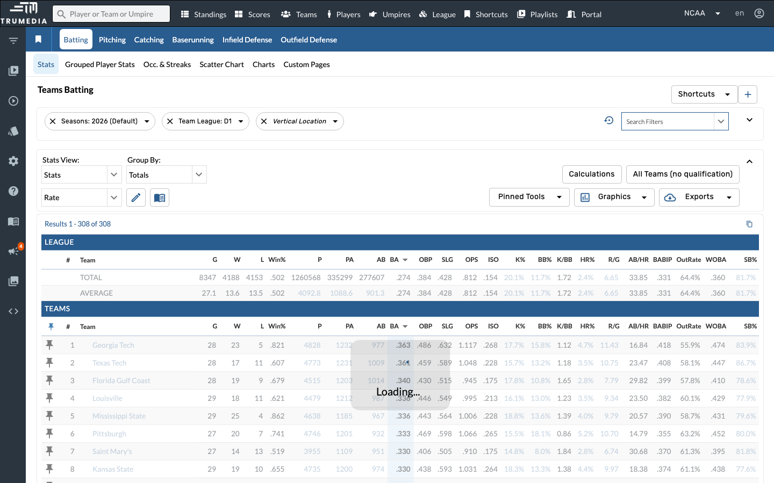774x483 pixels.
Task: Expand the Vertical Location filter dropdown
Action: pos(335,121)
